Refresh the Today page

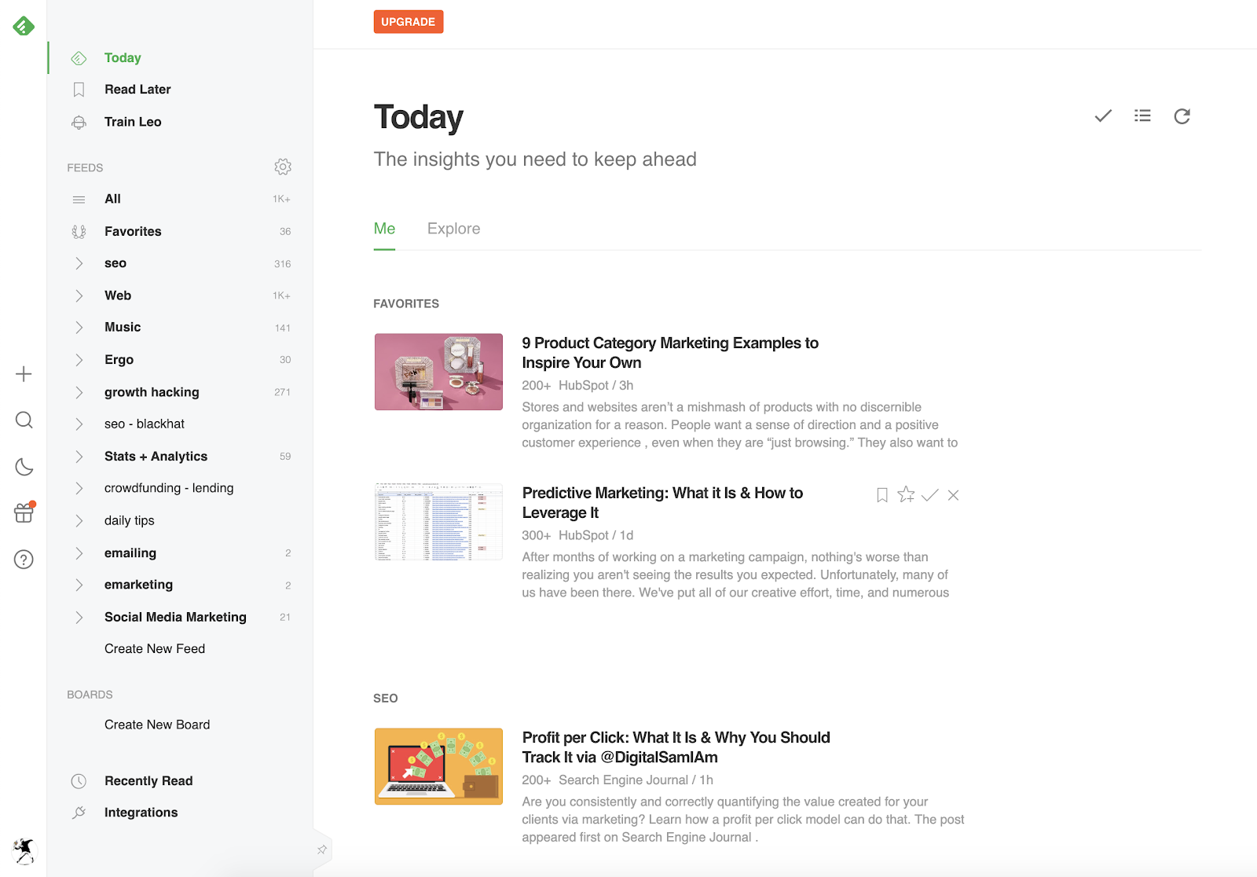[x=1182, y=116]
